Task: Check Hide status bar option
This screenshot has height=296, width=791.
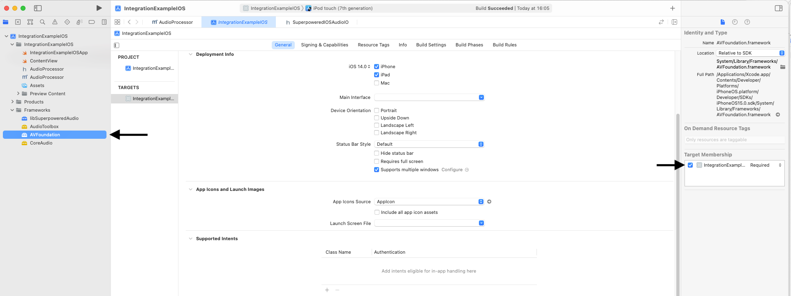Action: 377,153
